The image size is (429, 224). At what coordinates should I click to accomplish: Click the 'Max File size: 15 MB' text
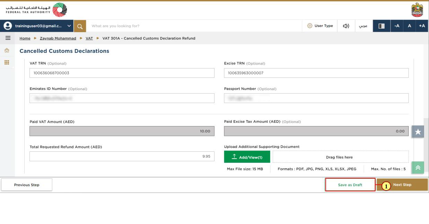coord(245,169)
